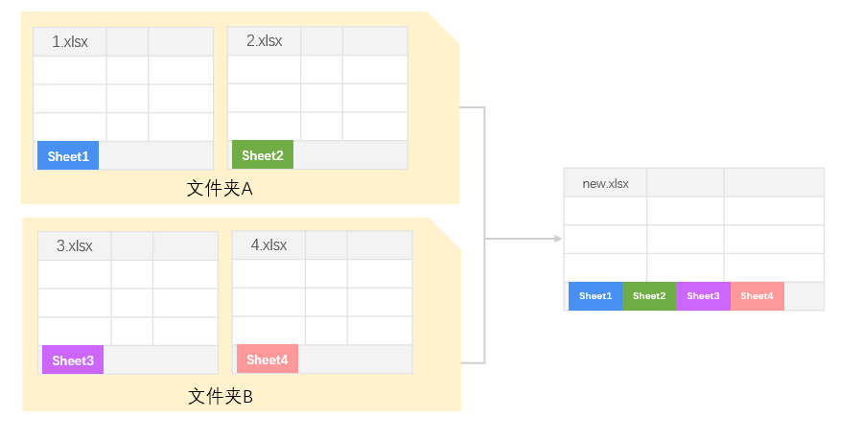Select the blue Sheet1 tab in 1.xlsx
This screenshot has width=863, height=441.
click(68, 156)
